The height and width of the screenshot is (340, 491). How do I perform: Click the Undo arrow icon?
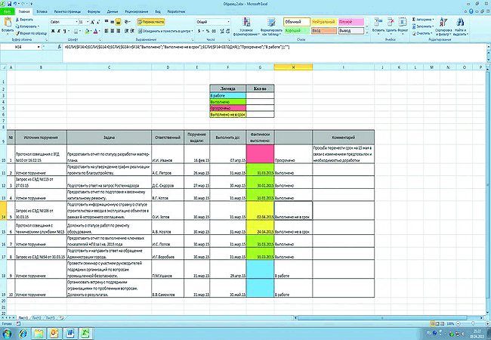coord(15,4)
